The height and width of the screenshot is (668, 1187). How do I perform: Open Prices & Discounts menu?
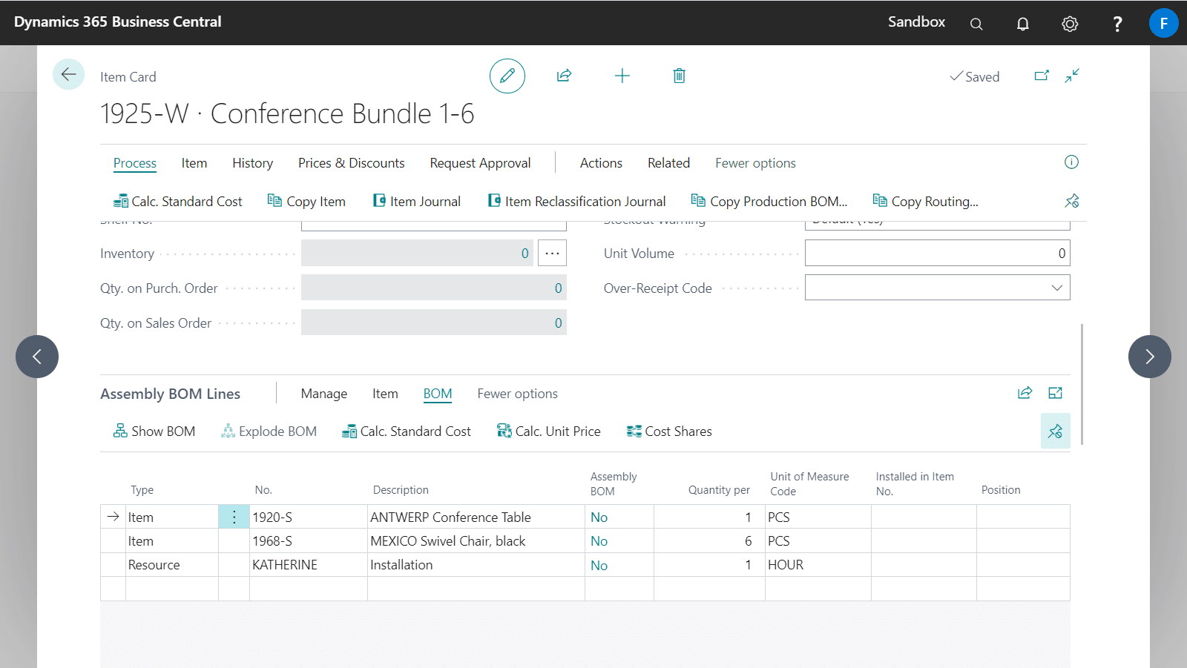tap(352, 163)
